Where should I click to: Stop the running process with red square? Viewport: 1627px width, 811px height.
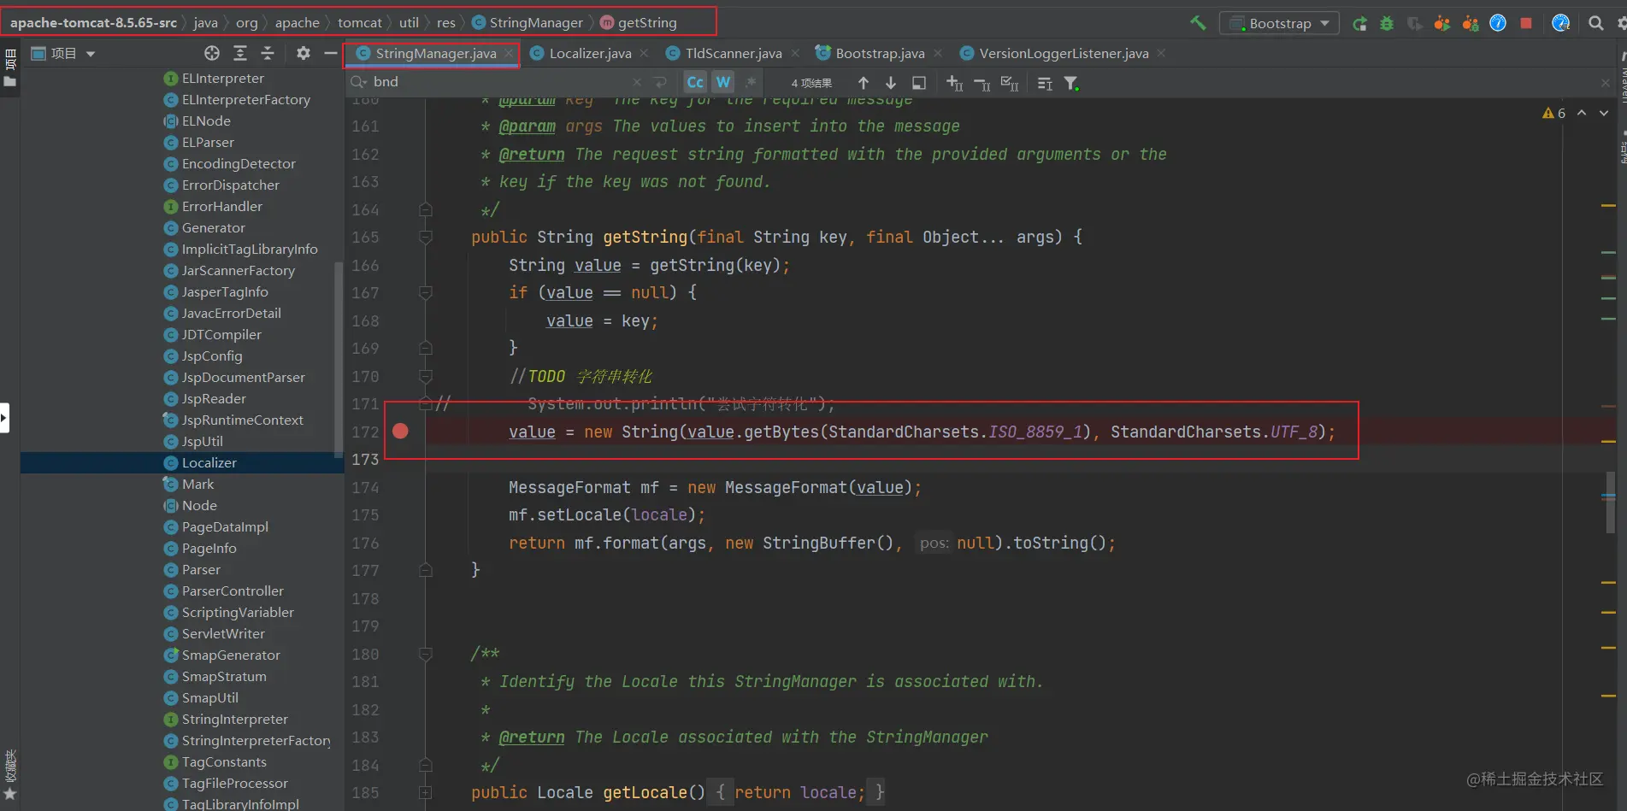tap(1526, 23)
